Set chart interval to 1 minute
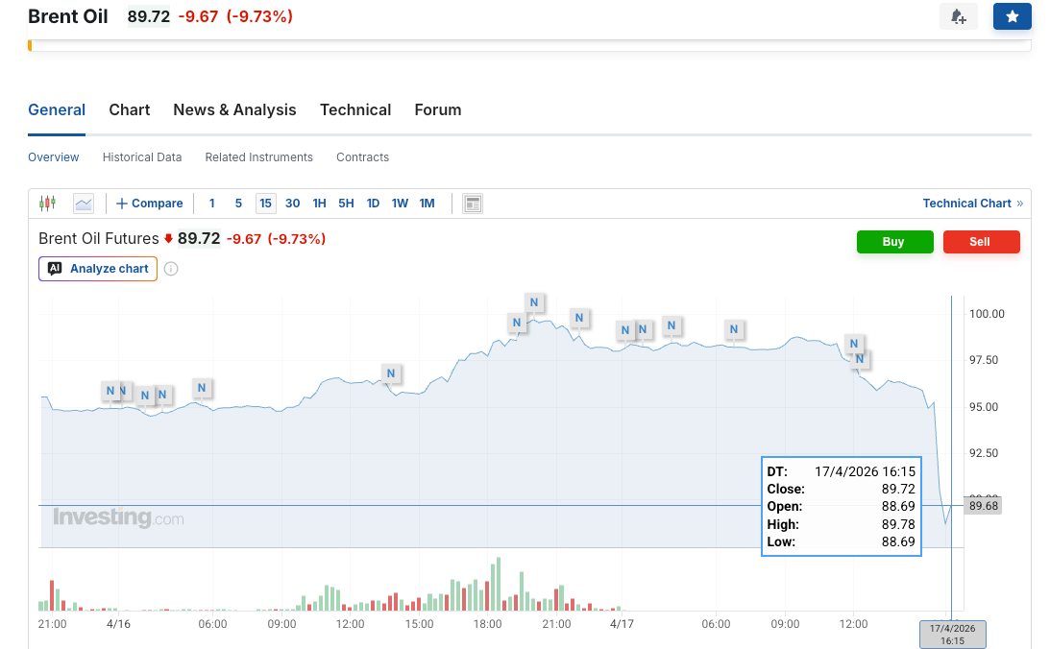This screenshot has height=649, width=1050. tap(212, 204)
